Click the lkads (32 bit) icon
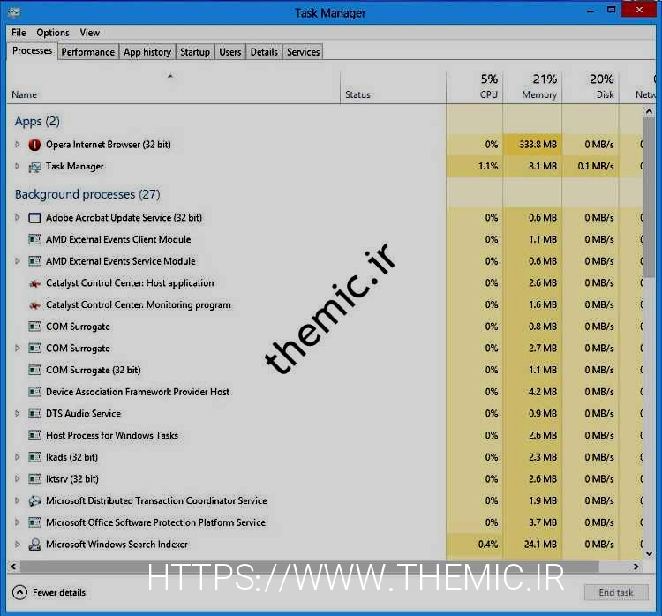Image resolution: width=662 pixels, height=616 pixels. coord(34,457)
